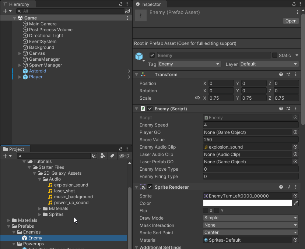
Task: Toggle Enemy Script enabled checkbox
Action: click(x=150, y=109)
